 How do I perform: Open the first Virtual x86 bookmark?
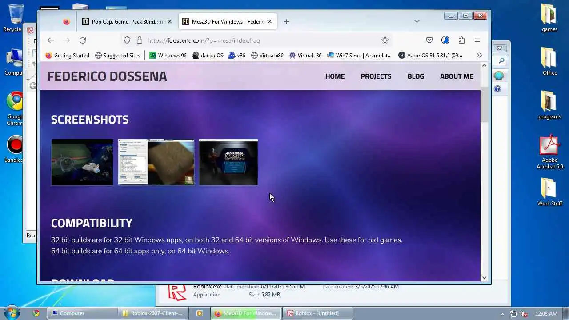[x=267, y=56]
